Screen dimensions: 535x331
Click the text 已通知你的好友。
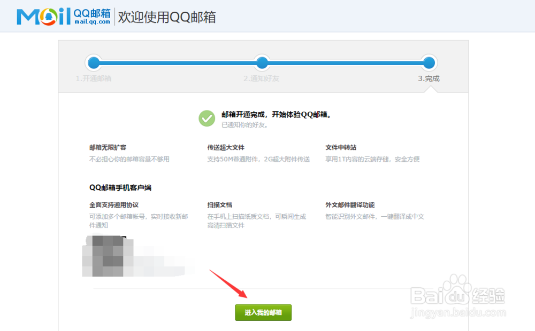[x=246, y=125]
